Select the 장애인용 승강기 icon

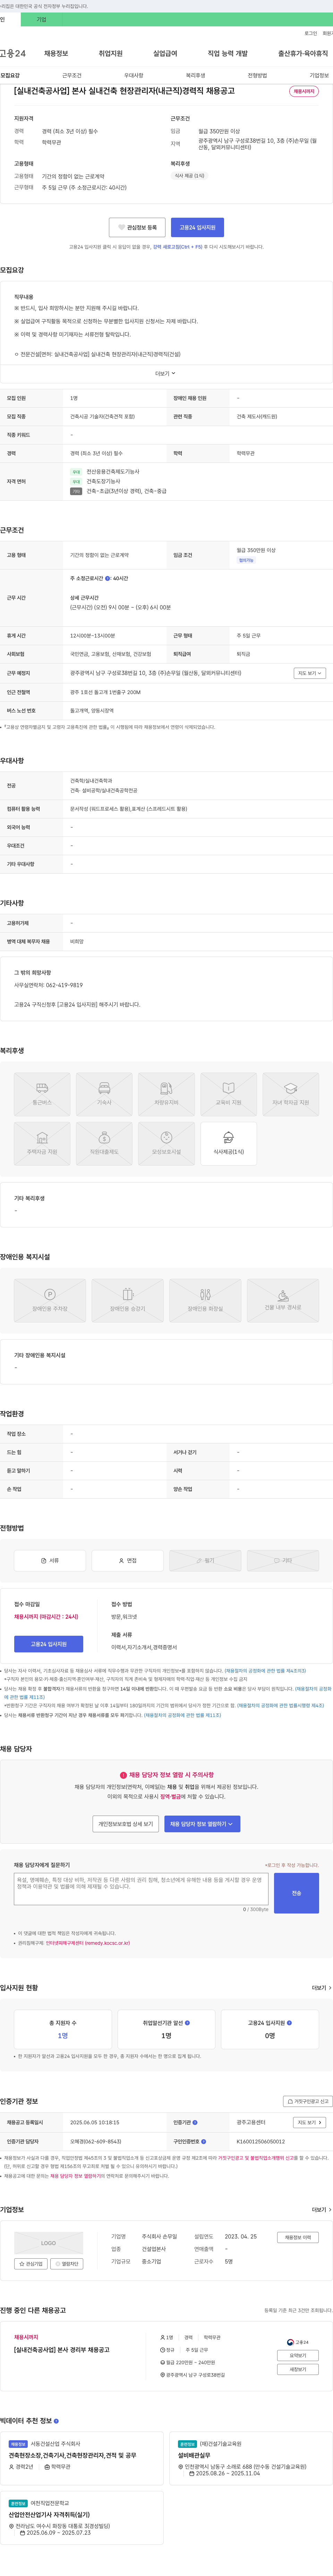[127, 1300]
